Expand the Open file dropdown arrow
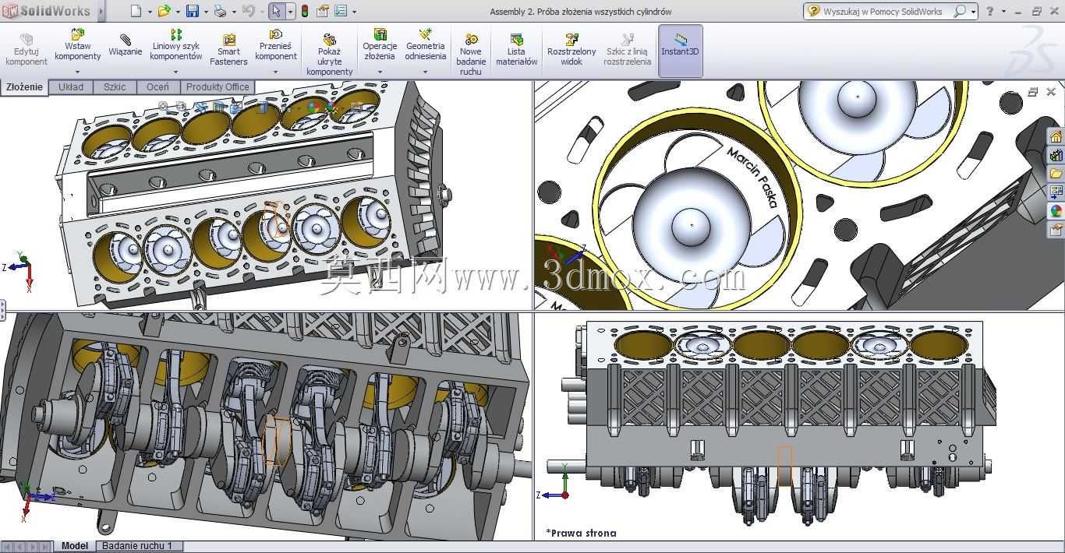The width and height of the screenshot is (1065, 553). [178, 12]
